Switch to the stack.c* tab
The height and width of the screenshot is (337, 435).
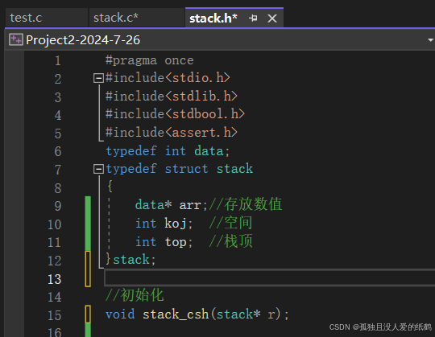click(x=116, y=18)
